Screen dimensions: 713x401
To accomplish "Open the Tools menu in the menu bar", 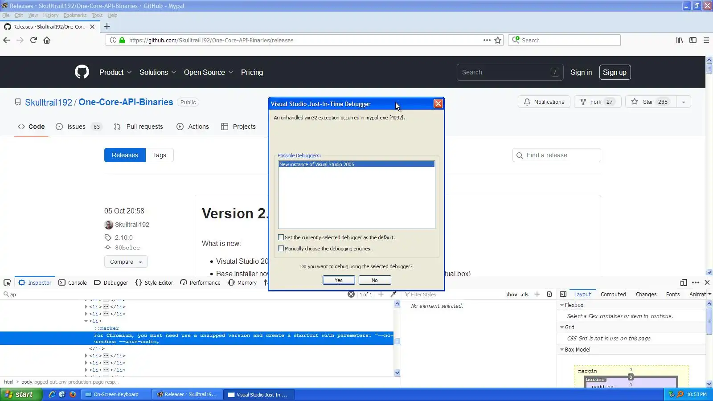I will pyautogui.click(x=97, y=15).
